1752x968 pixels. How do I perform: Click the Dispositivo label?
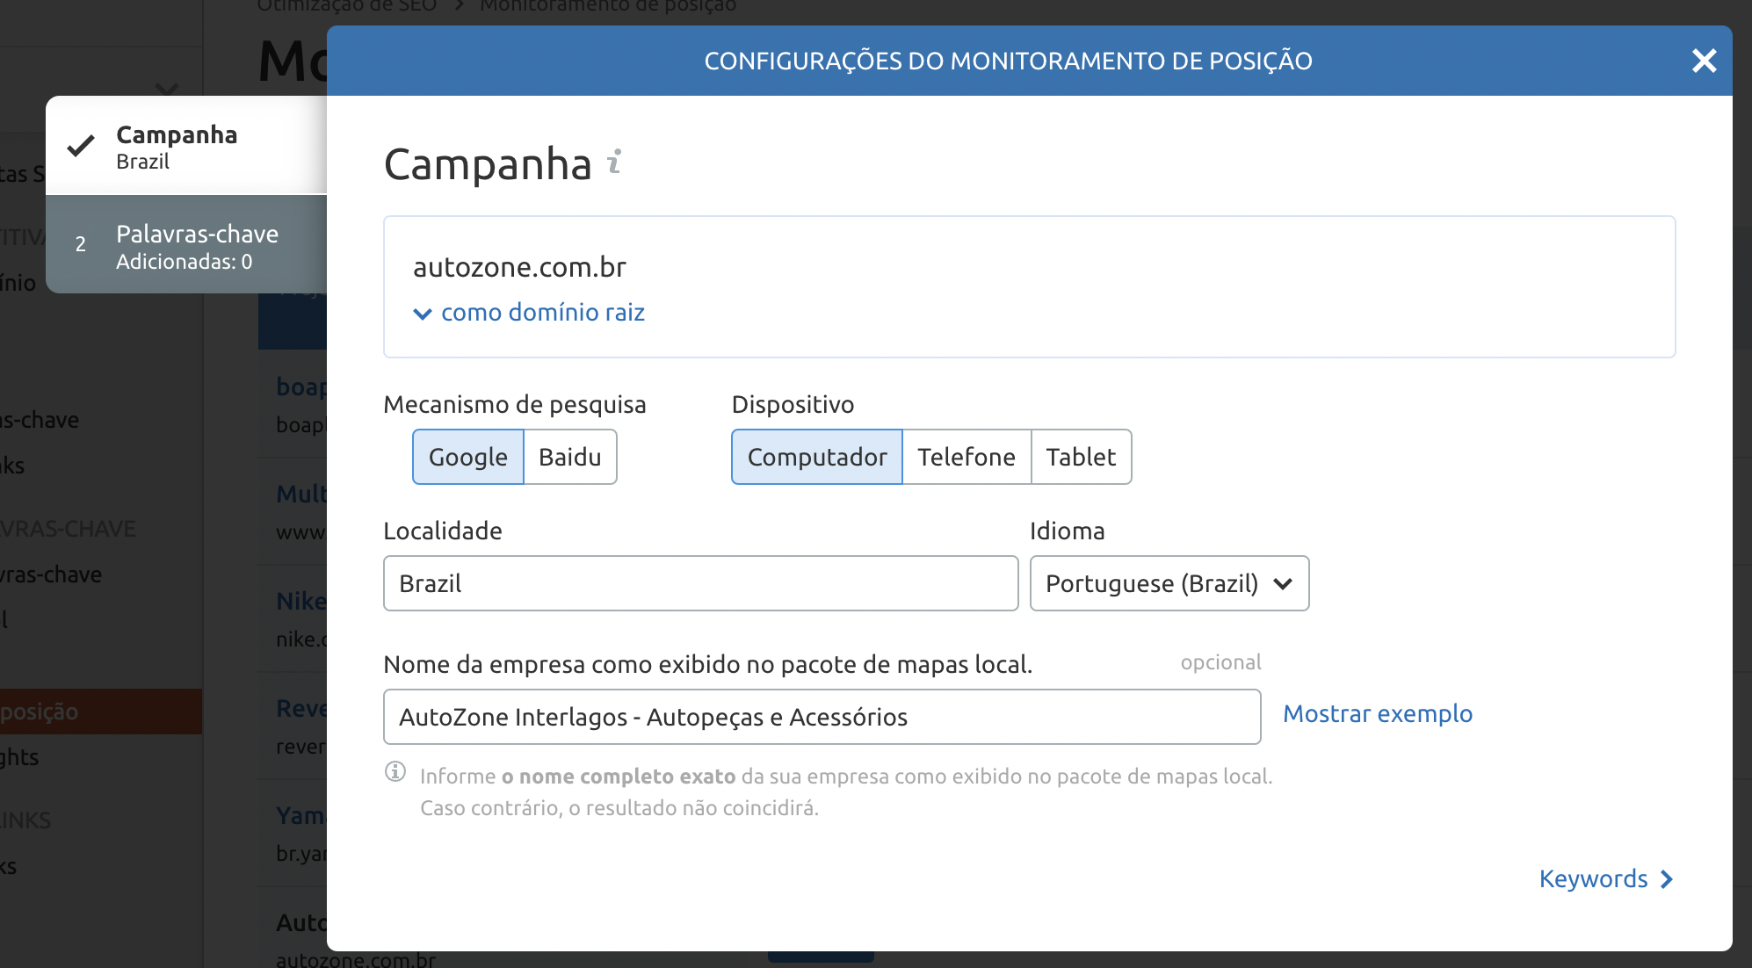point(793,404)
